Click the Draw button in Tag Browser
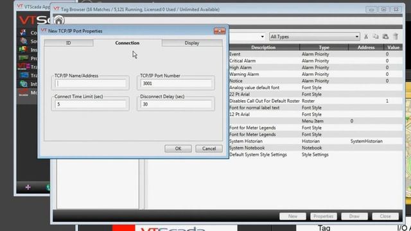411x231 pixels. [354, 216]
